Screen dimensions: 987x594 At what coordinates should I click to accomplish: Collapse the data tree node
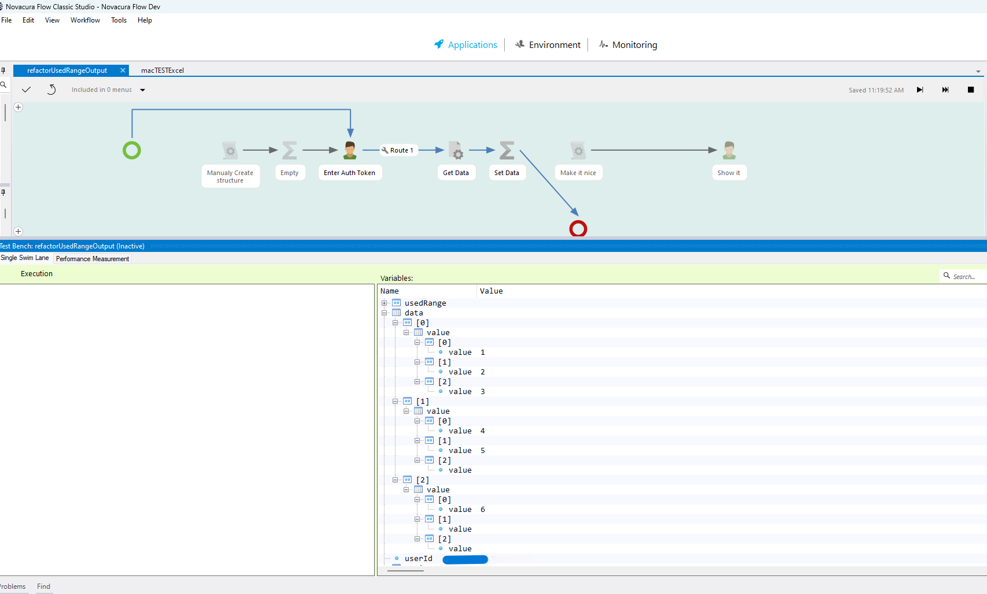click(x=385, y=313)
